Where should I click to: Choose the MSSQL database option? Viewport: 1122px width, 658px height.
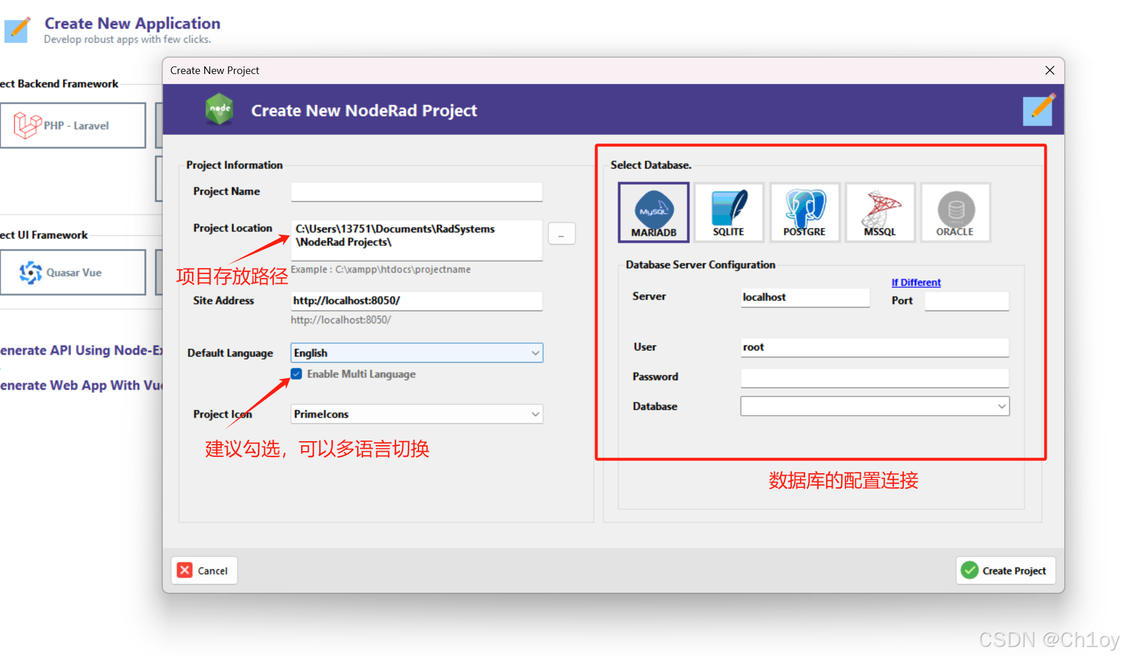(x=880, y=212)
